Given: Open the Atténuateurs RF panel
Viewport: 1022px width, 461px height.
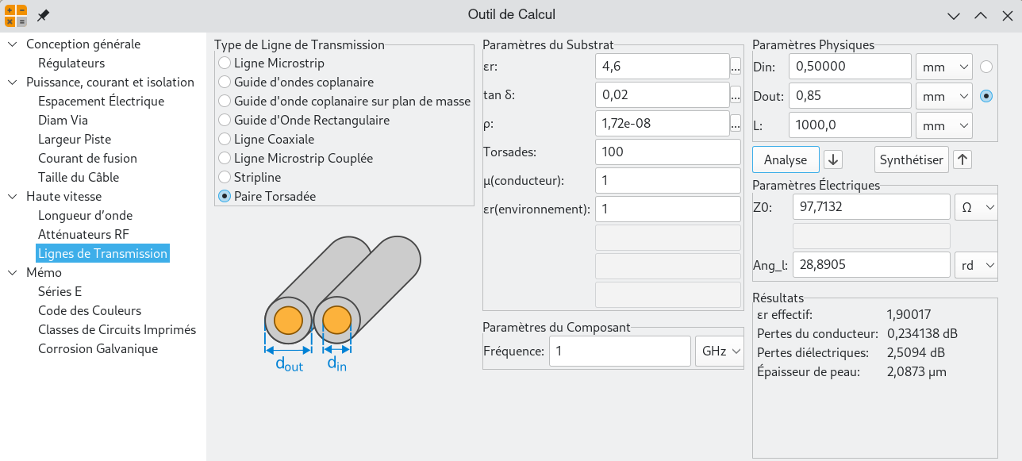Looking at the screenshot, I should pyautogui.click(x=83, y=234).
